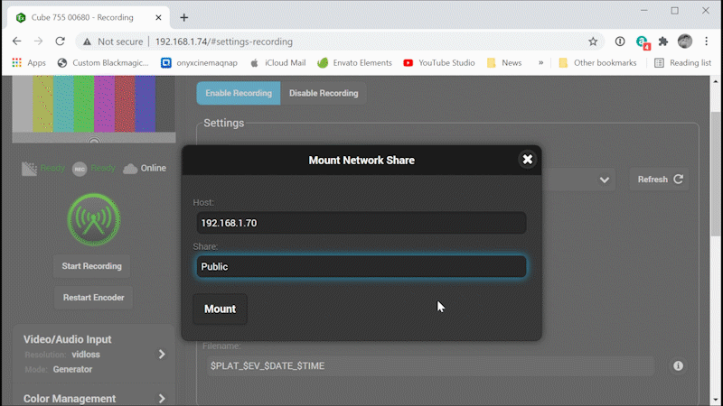Screen dimensions: 723x406
Task: Open YouTube Studio bookmark
Action: tap(439, 63)
